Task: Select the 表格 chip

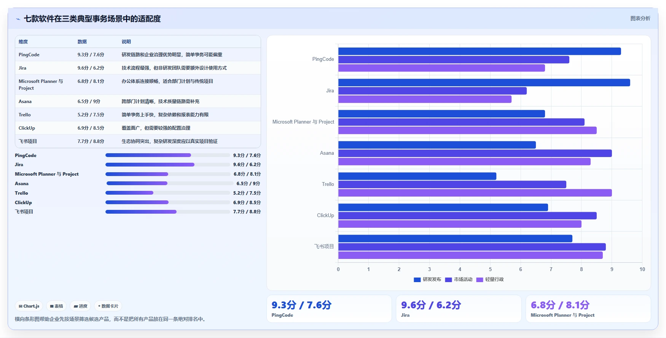Action: pyautogui.click(x=56, y=306)
